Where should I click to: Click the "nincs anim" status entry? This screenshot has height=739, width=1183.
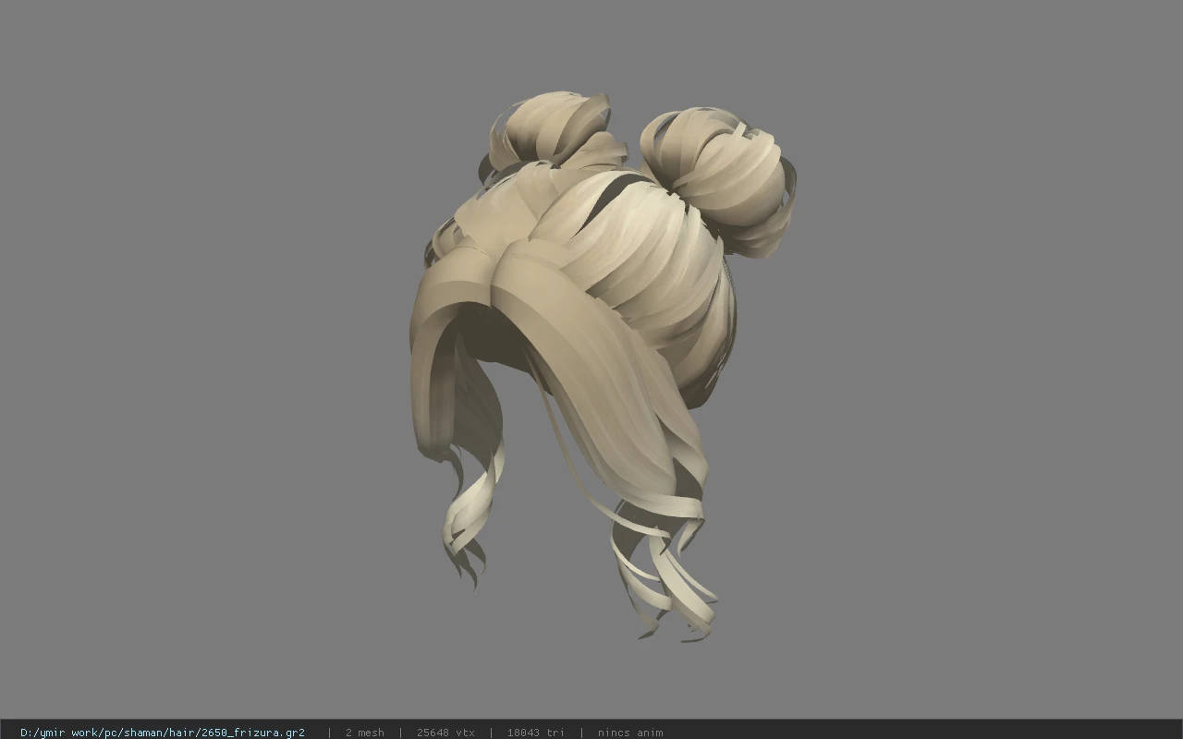[630, 733]
